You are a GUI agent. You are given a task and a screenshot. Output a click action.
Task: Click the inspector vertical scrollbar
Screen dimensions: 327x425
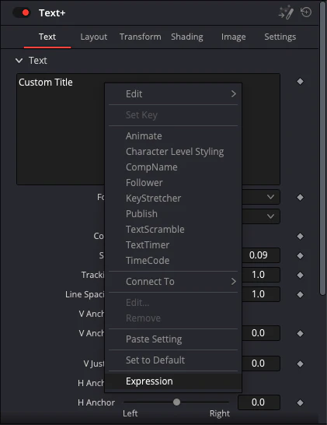(x=322, y=149)
